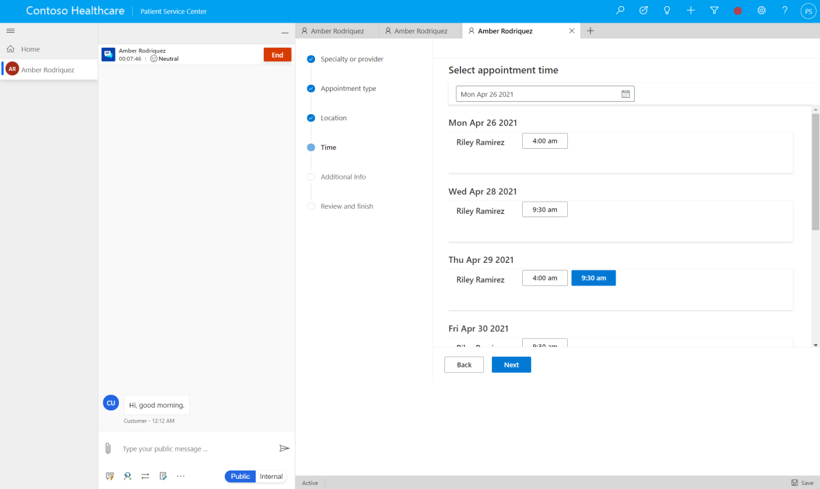The image size is (820, 489).
Task: Switch to second Amber Rodriguez tab
Action: pyautogui.click(x=420, y=31)
